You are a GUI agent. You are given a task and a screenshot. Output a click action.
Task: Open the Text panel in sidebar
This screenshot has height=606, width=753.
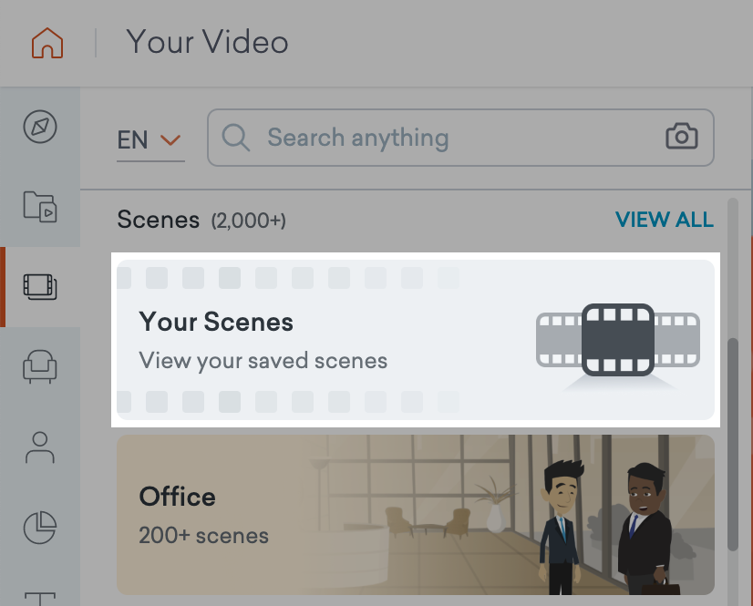tap(40, 598)
